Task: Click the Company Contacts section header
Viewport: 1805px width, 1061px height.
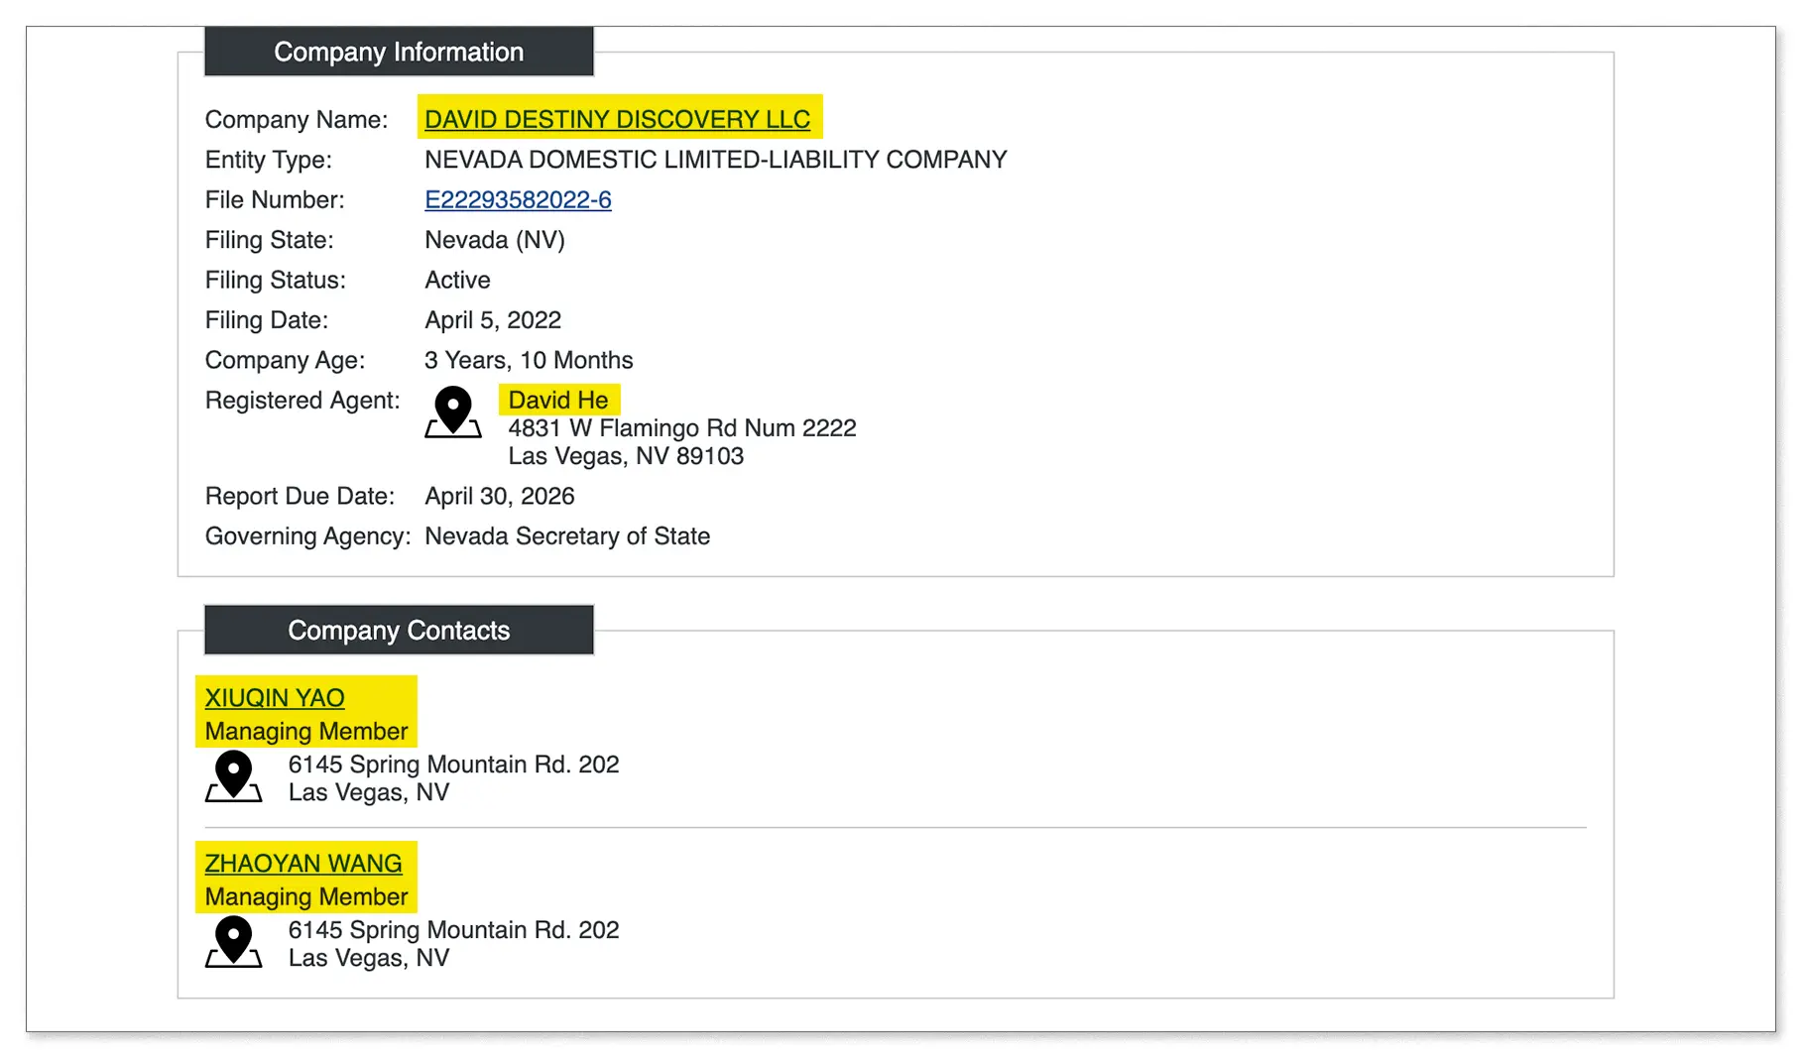Action: (x=399, y=631)
